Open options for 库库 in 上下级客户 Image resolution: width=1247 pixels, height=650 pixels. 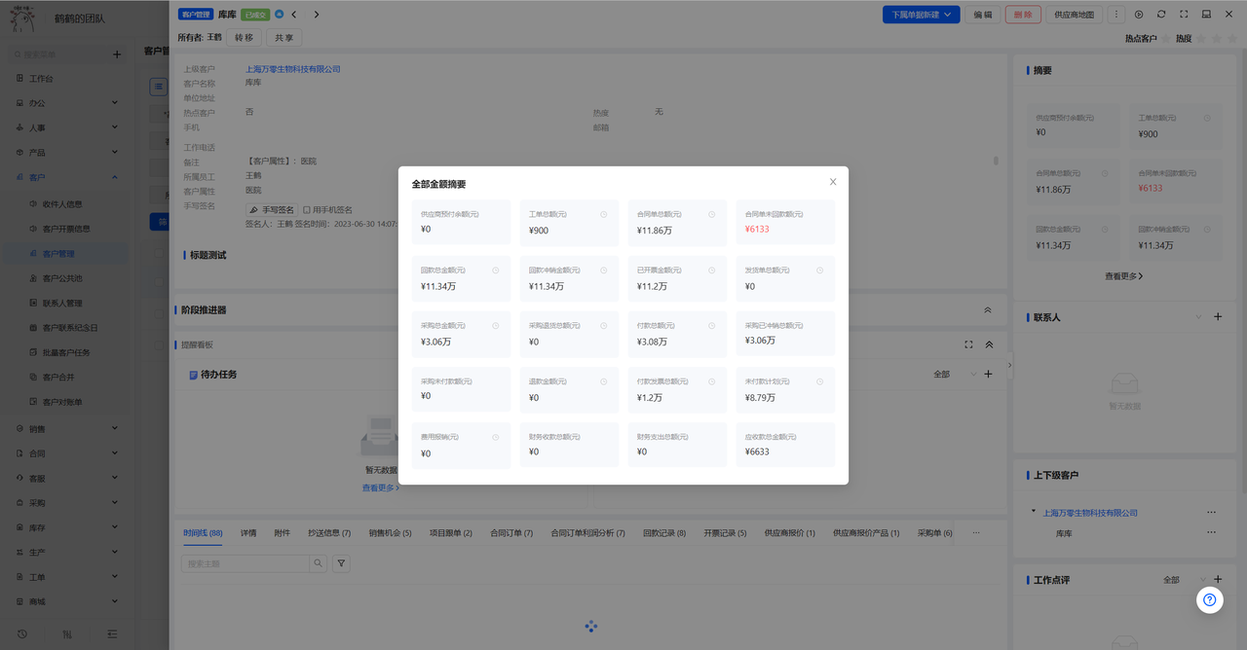point(1211,532)
